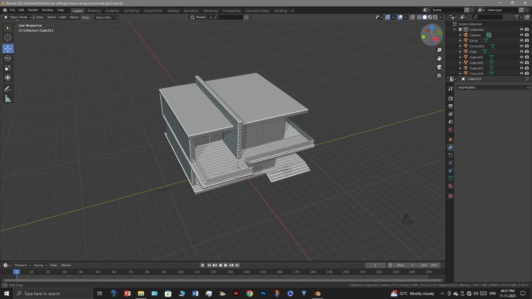Image resolution: width=532 pixels, height=299 pixels.
Task: Open the Render menu
Action: [x=33, y=10]
